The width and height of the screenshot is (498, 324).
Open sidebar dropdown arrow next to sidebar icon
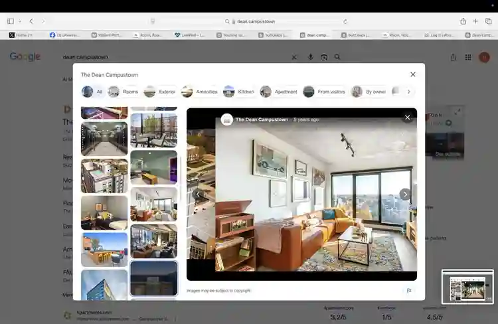point(20,21)
